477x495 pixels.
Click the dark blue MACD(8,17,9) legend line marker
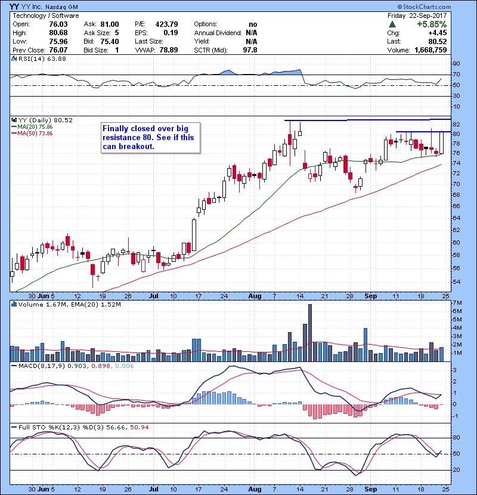click(x=14, y=366)
